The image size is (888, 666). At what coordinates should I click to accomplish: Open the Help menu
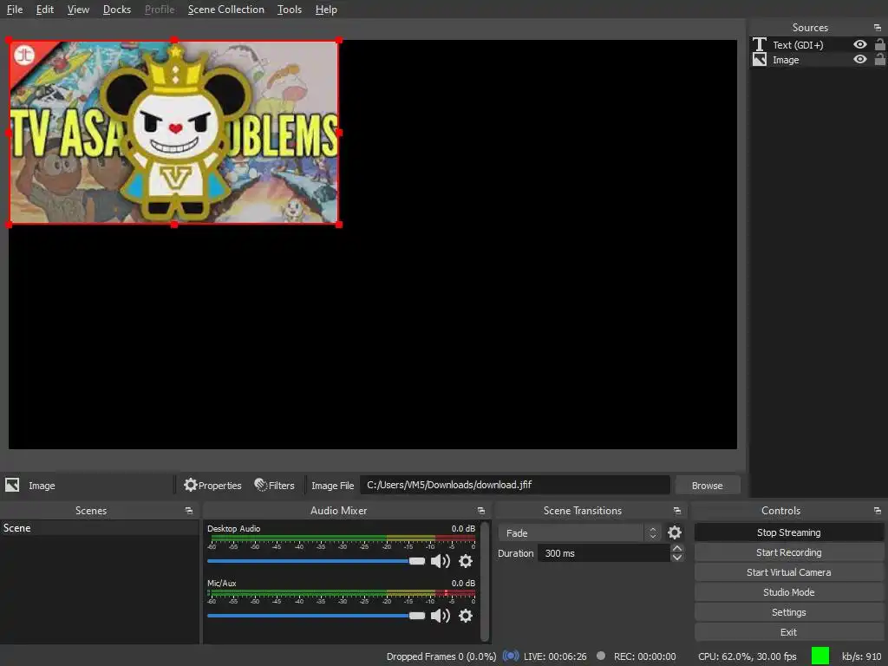[x=326, y=10]
